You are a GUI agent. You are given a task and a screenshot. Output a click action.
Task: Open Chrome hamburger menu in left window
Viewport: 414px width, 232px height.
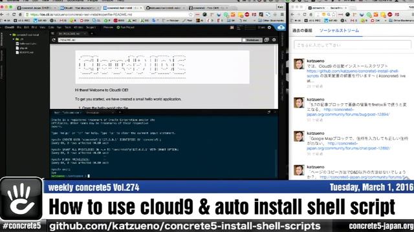click(x=282, y=14)
